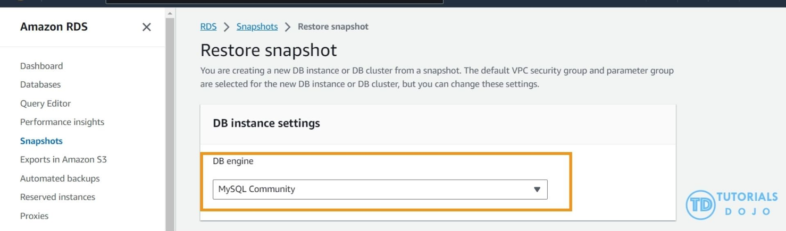Click the sidebar scrollbar up arrow
The width and height of the screenshot is (786, 231).
pyautogui.click(x=170, y=13)
